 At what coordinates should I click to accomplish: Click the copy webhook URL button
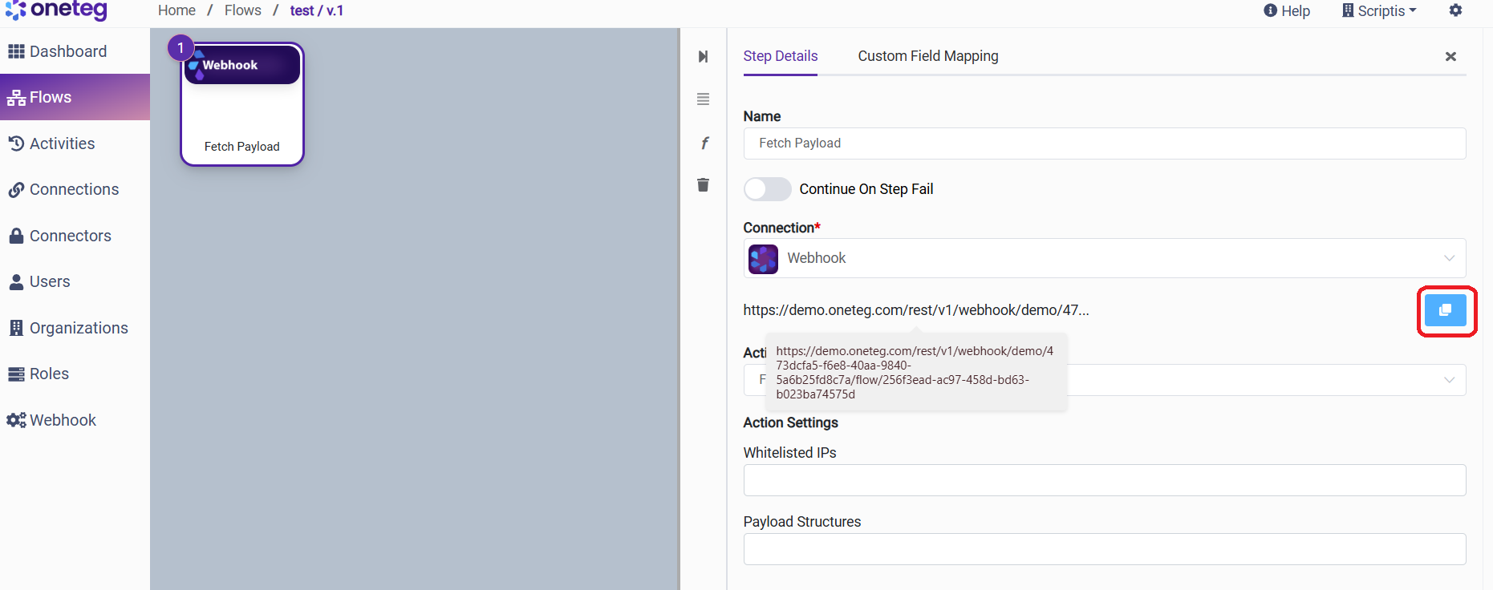coord(1445,310)
